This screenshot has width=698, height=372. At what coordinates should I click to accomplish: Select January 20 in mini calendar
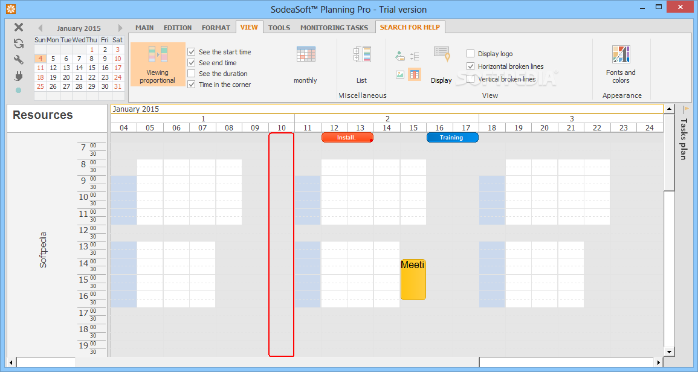tap(66, 77)
